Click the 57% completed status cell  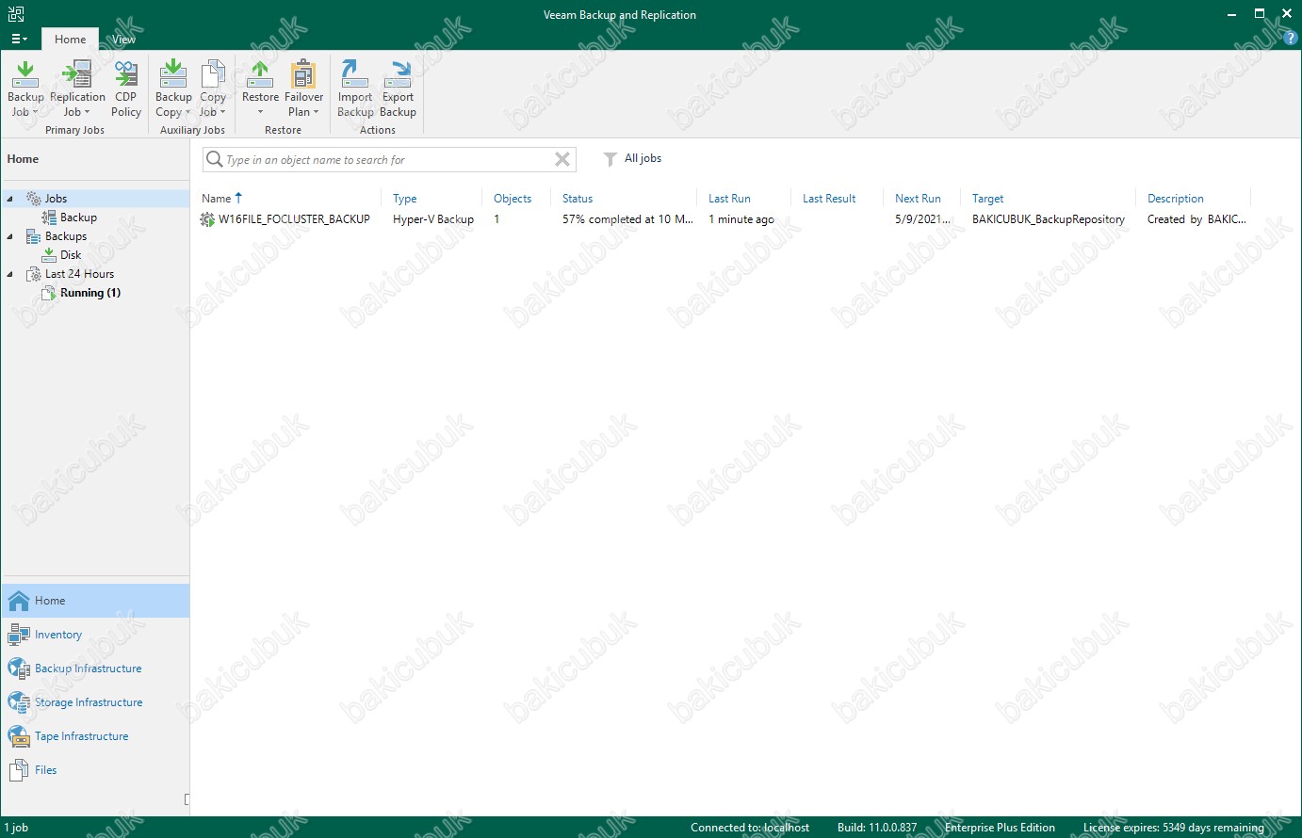coord(627,219)
